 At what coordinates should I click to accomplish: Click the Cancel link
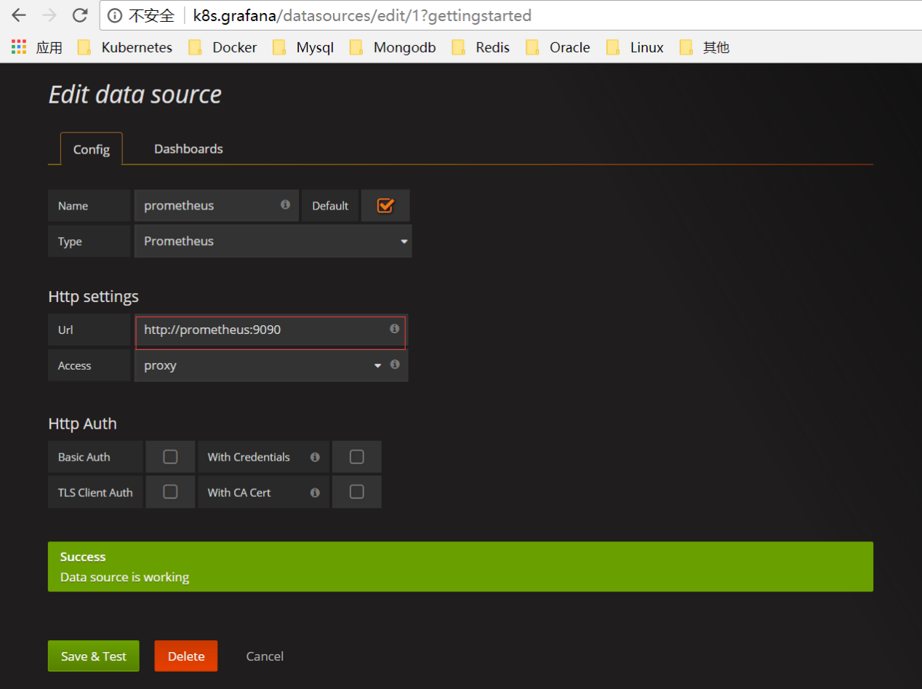click(265, 656)
